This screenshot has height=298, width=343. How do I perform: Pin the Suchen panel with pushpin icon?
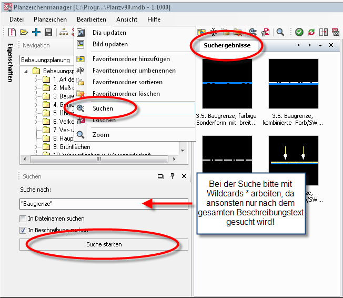point(171,176)
